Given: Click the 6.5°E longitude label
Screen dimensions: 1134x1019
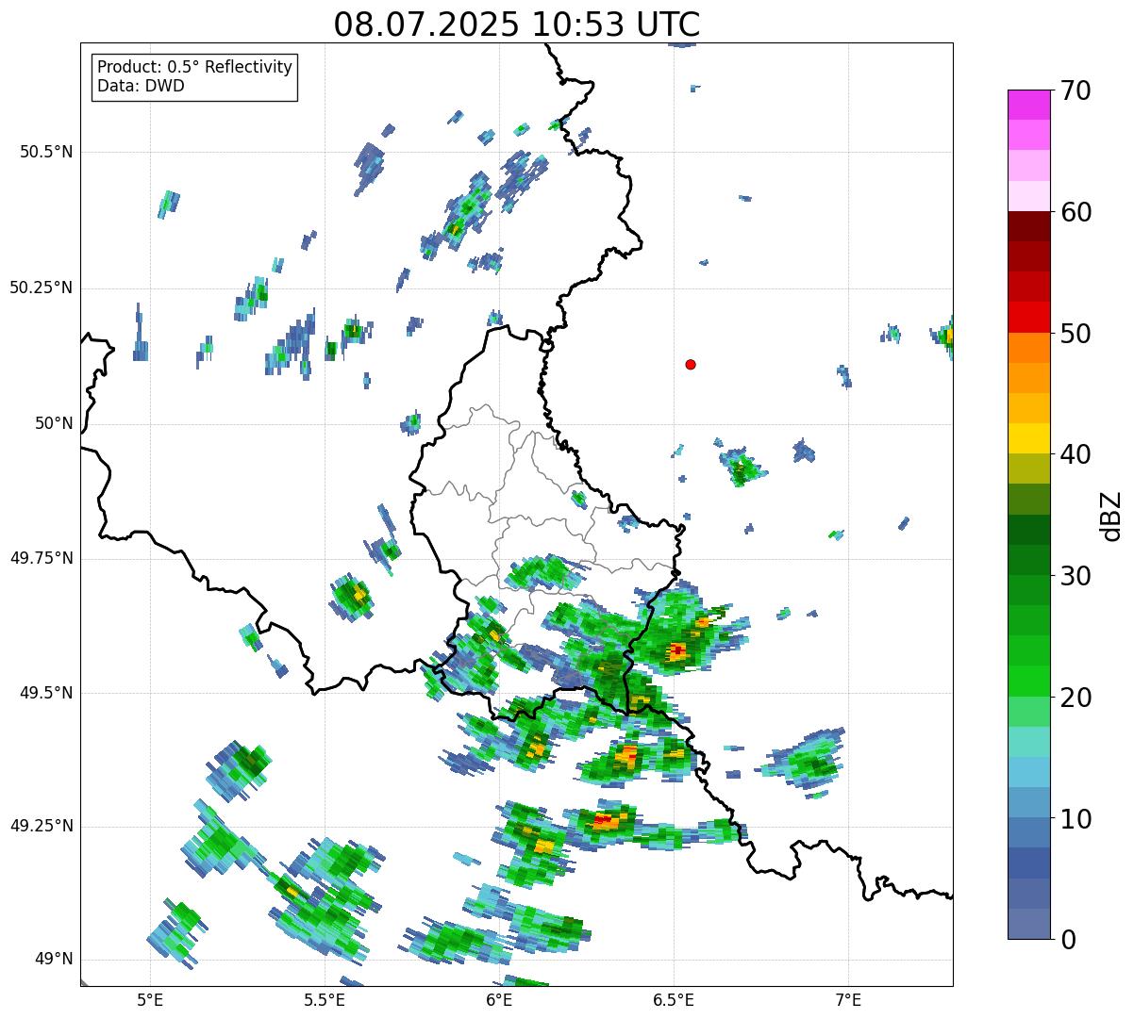Looking at the screenshot, I should coord(674,999).
